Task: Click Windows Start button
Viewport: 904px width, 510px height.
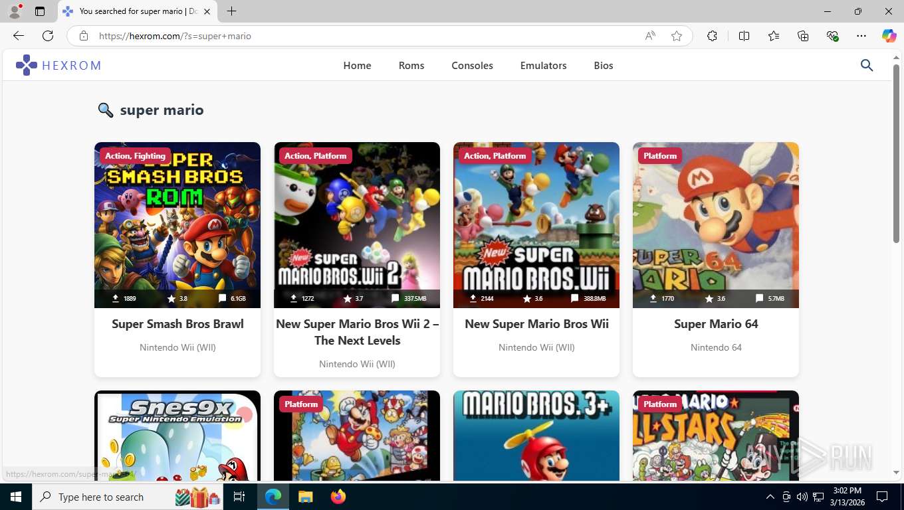Action: (x=16, y=497)
